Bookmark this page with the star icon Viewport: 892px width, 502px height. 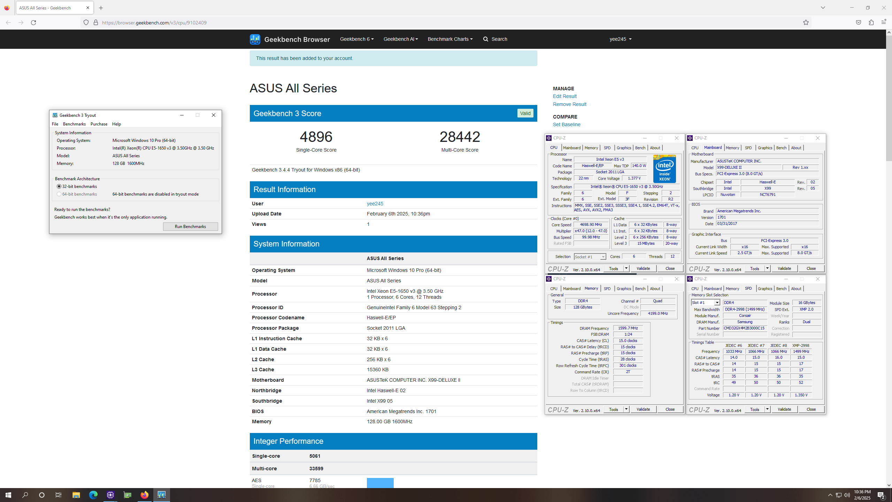click(x=806, y=23)
